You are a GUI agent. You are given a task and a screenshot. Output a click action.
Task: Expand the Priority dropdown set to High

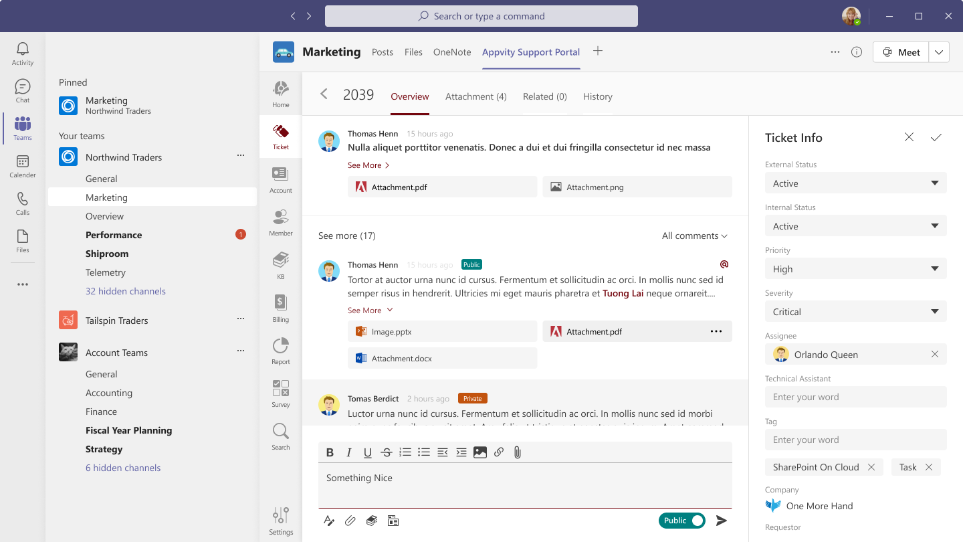pos(855,269)
